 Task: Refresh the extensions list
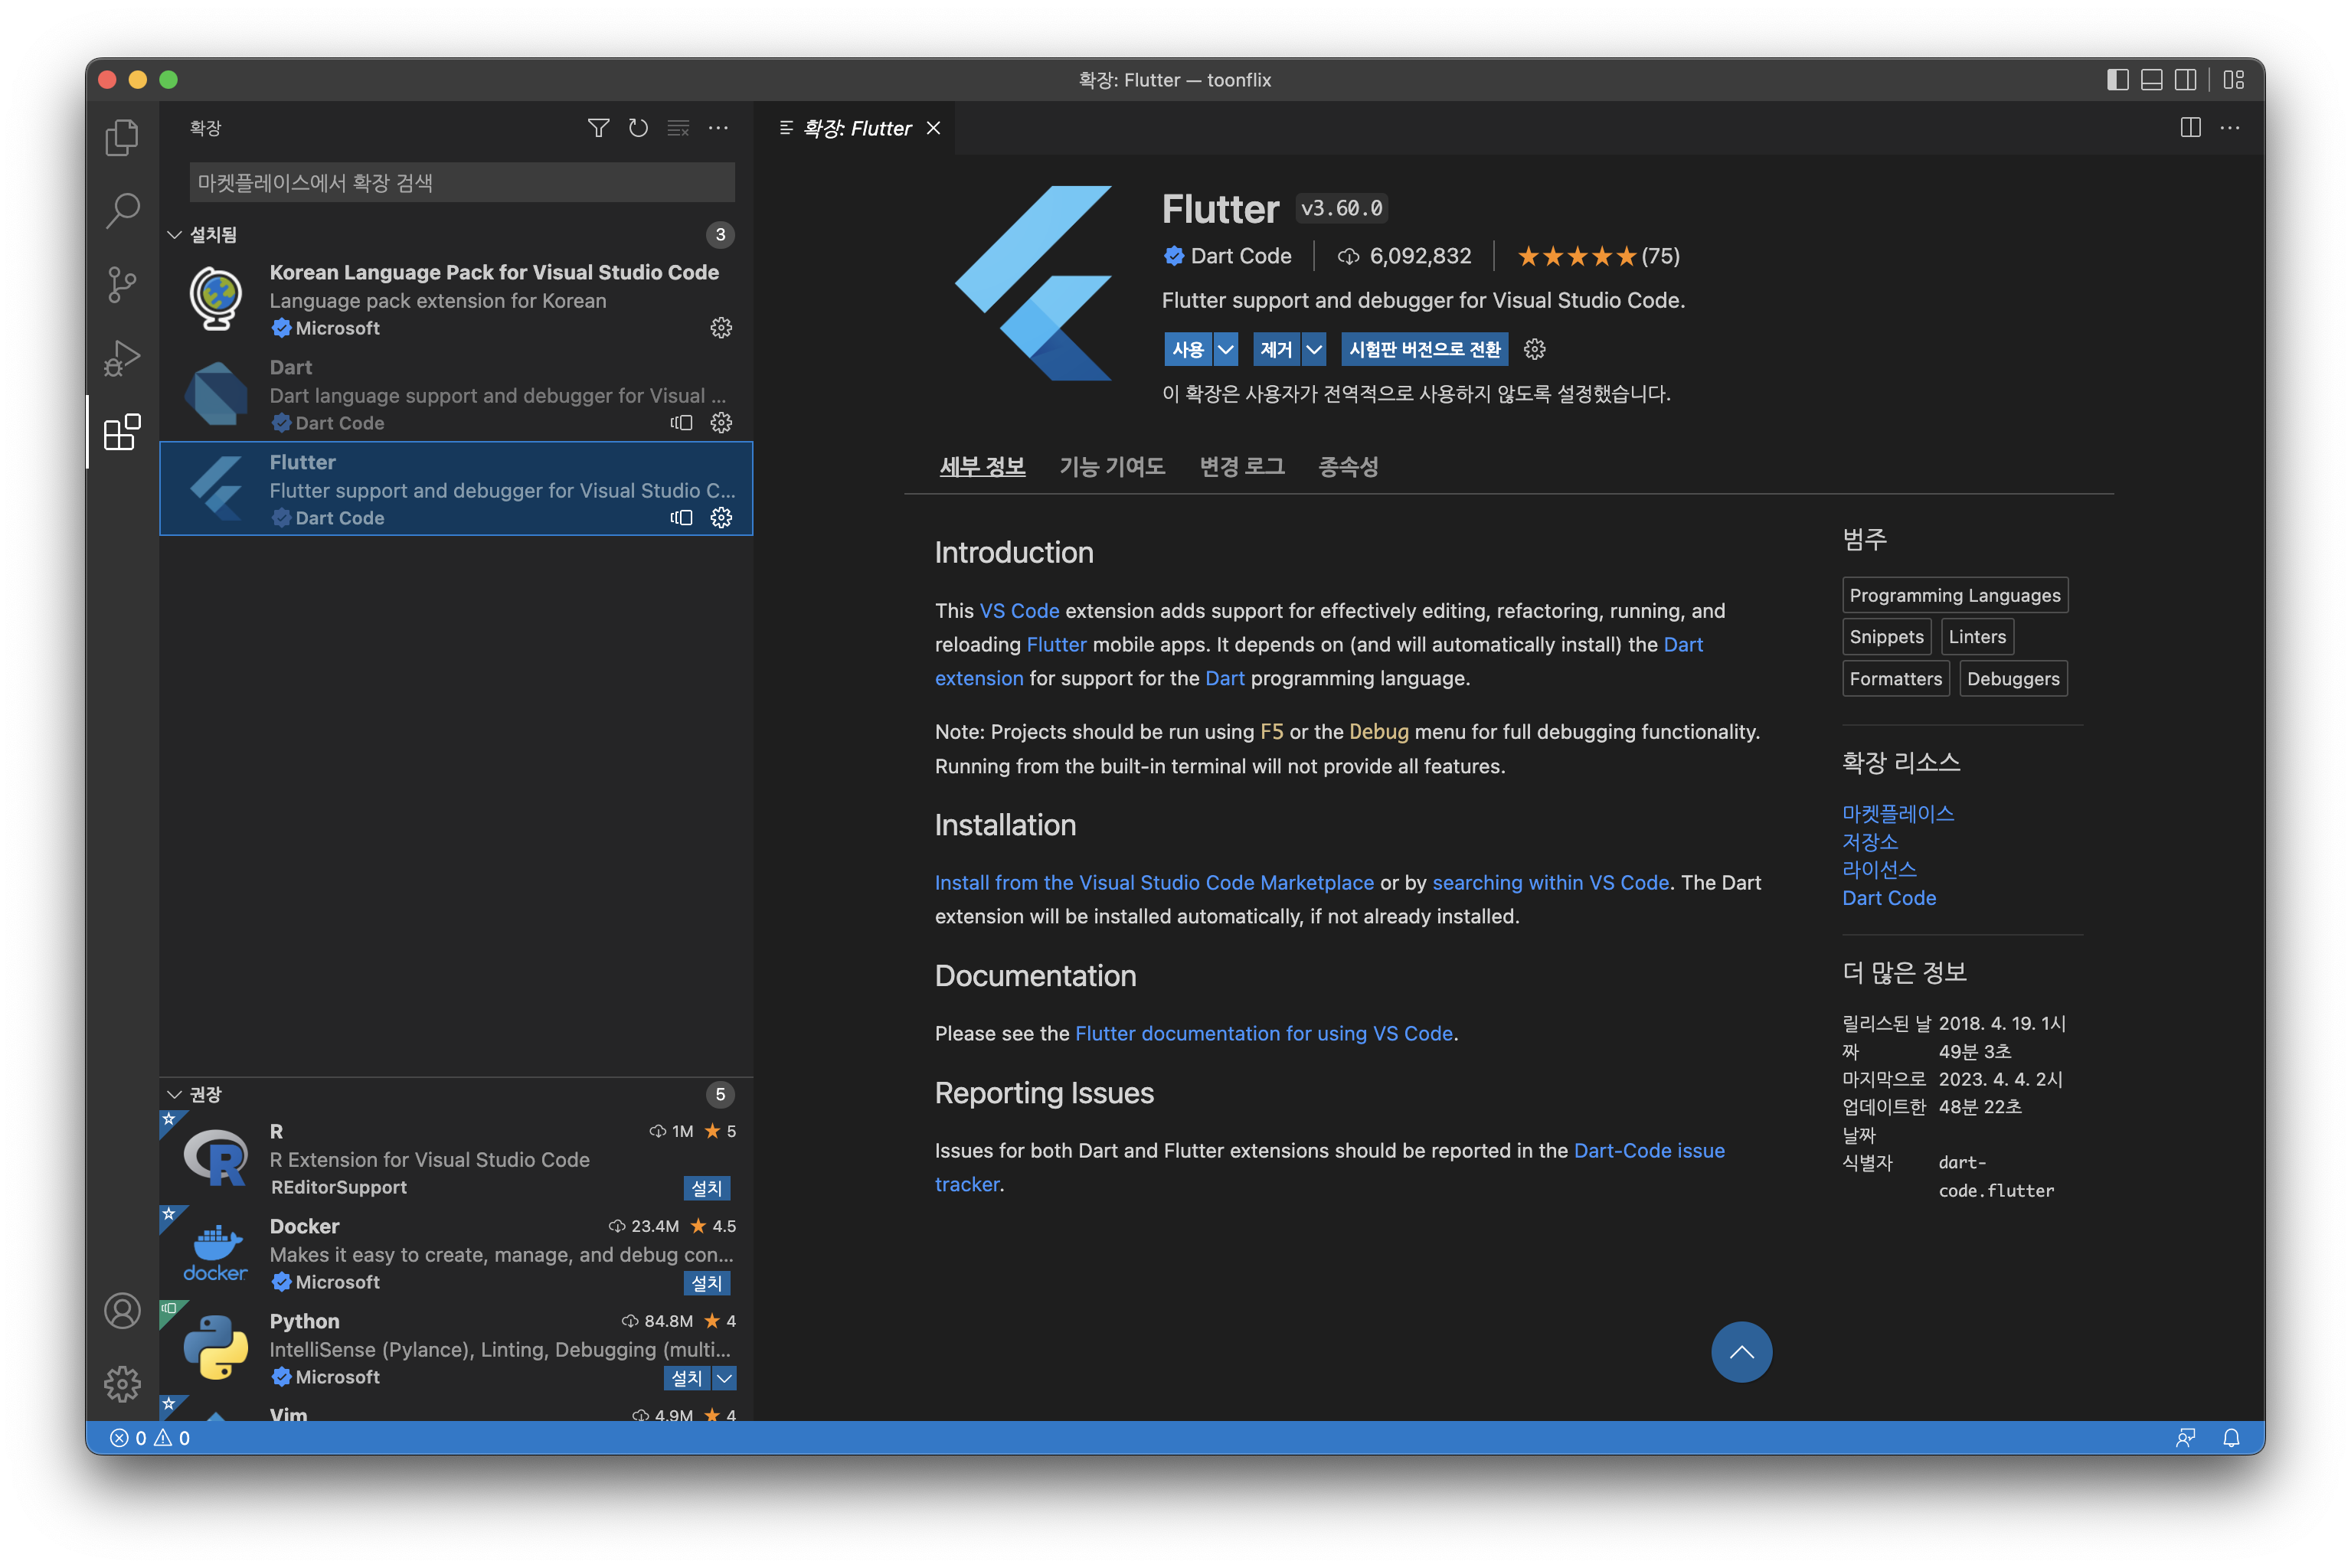point(638,128)
